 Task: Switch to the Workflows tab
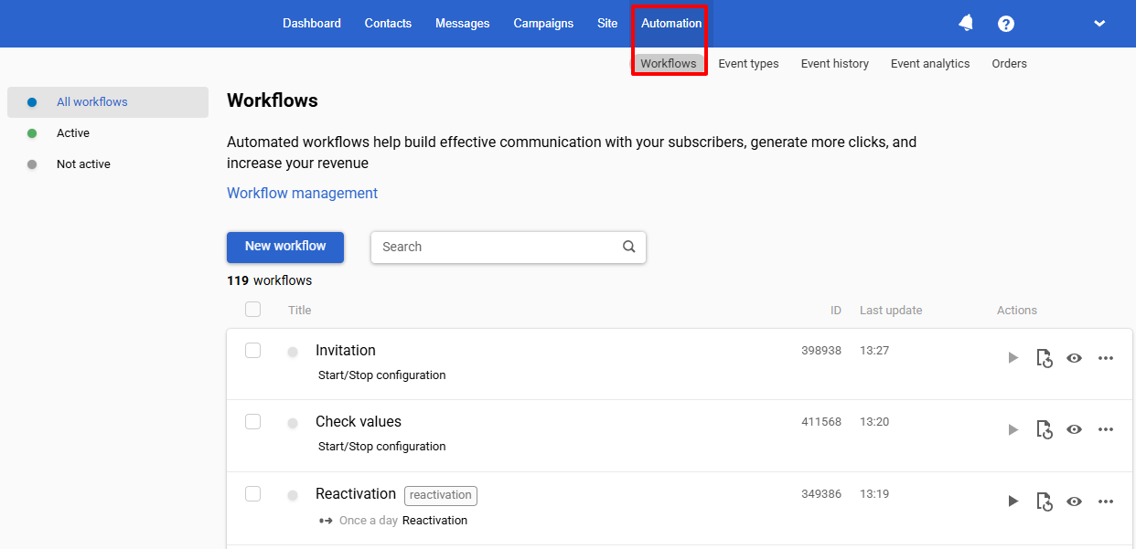point(669,63)
